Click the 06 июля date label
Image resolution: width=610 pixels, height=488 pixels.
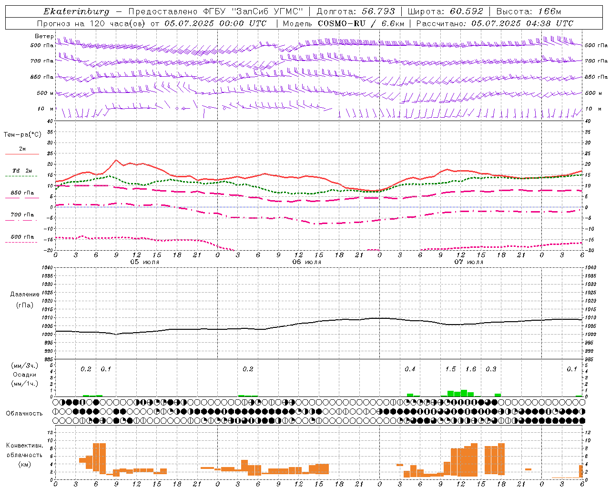(307, 262)
